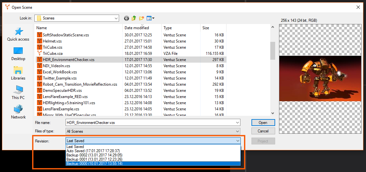Open Network location in sidebar

[x=18, y=112]
